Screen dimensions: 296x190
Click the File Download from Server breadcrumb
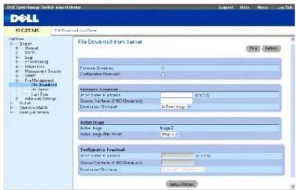(x=76, y=31)
